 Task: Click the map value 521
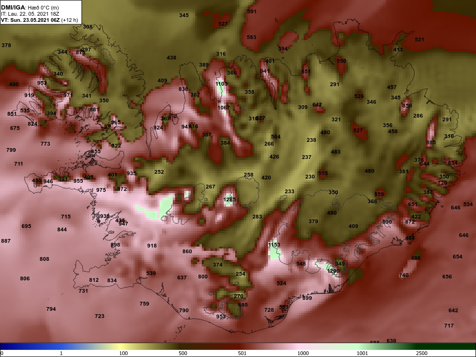(x=419, y=40)
